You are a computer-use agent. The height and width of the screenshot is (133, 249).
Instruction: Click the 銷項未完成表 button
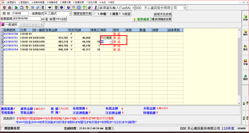[x=163, y=14]
